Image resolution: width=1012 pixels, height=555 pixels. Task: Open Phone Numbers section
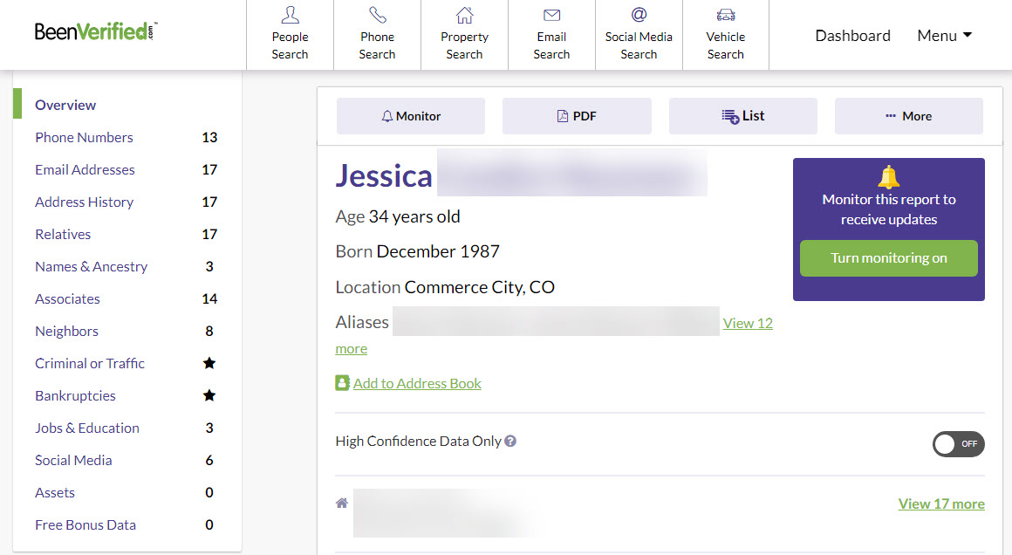(84, 138)
